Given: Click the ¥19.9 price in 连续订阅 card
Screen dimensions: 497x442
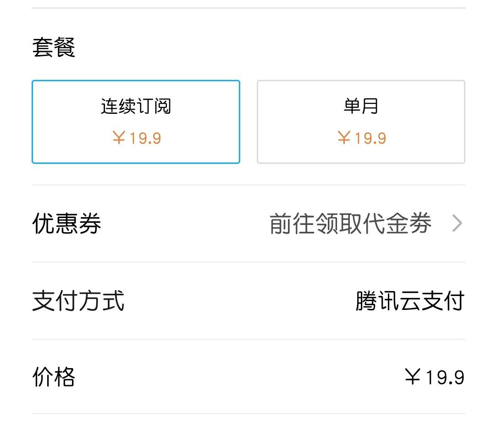Looking at the screenshot, I should [x=136, y=138].
